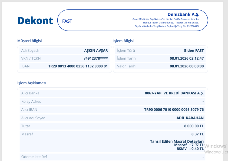This screenshot has height=161, width=228.
Task: Click the Denizbank A.Ş. bank name
Action: point(183,15)
